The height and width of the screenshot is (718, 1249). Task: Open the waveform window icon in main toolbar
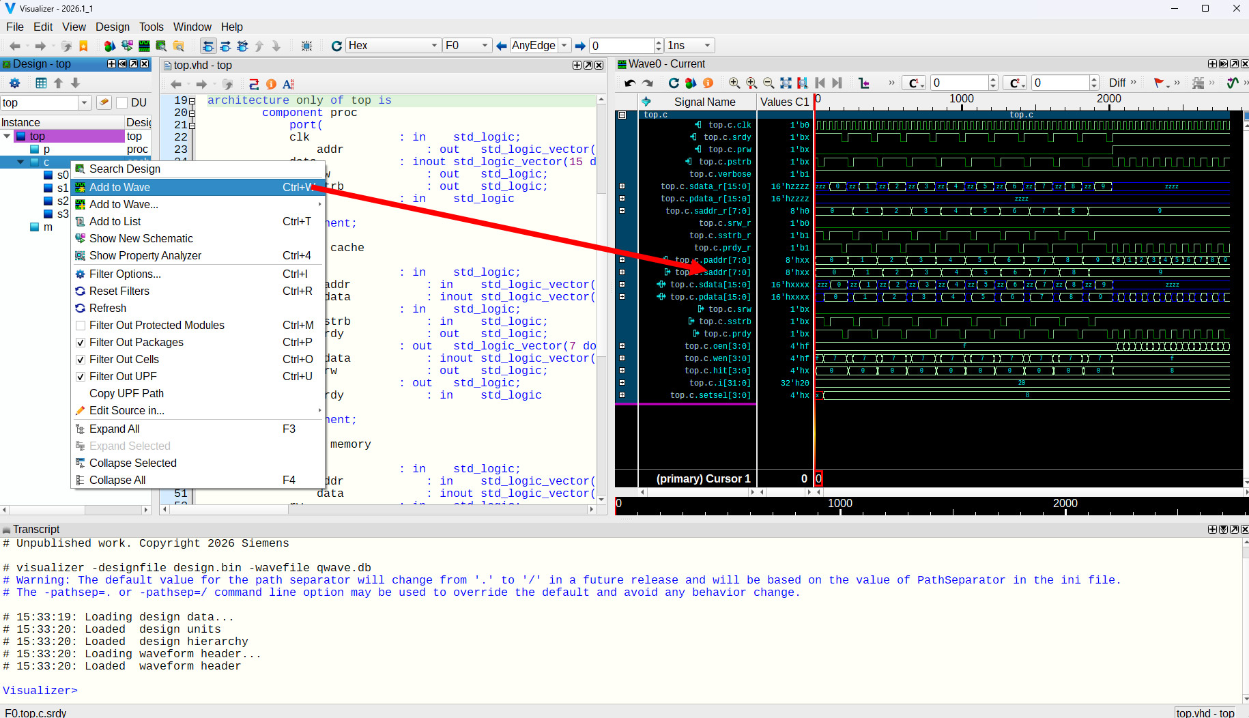[x=144, y=46]
